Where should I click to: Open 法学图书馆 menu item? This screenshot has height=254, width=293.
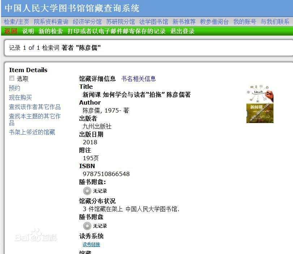pos(154,22)
